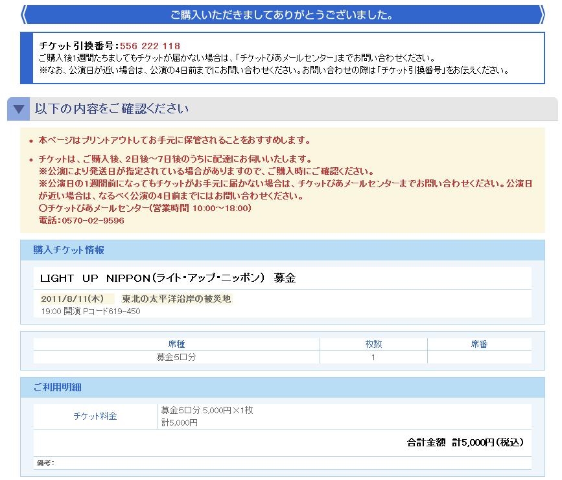Viewport: 562px width, 480px height.
Task: Click the column header 席種
Action: [x=176, y=344]
